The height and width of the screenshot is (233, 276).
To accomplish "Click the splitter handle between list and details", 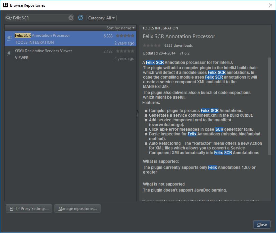I will (x=138, y=113).
